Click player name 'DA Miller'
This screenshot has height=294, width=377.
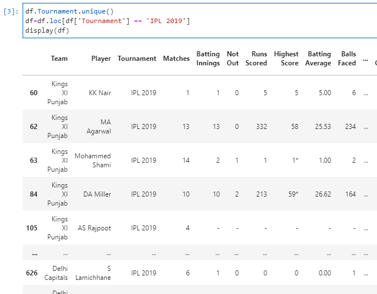tap(97, 194)
